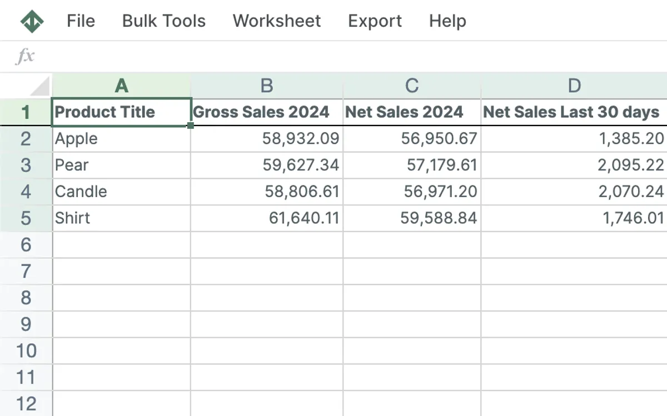Select the cell containing Candle
Image resolution: width=667 pixels, height=416 pixels.
(x=120, y=192)
